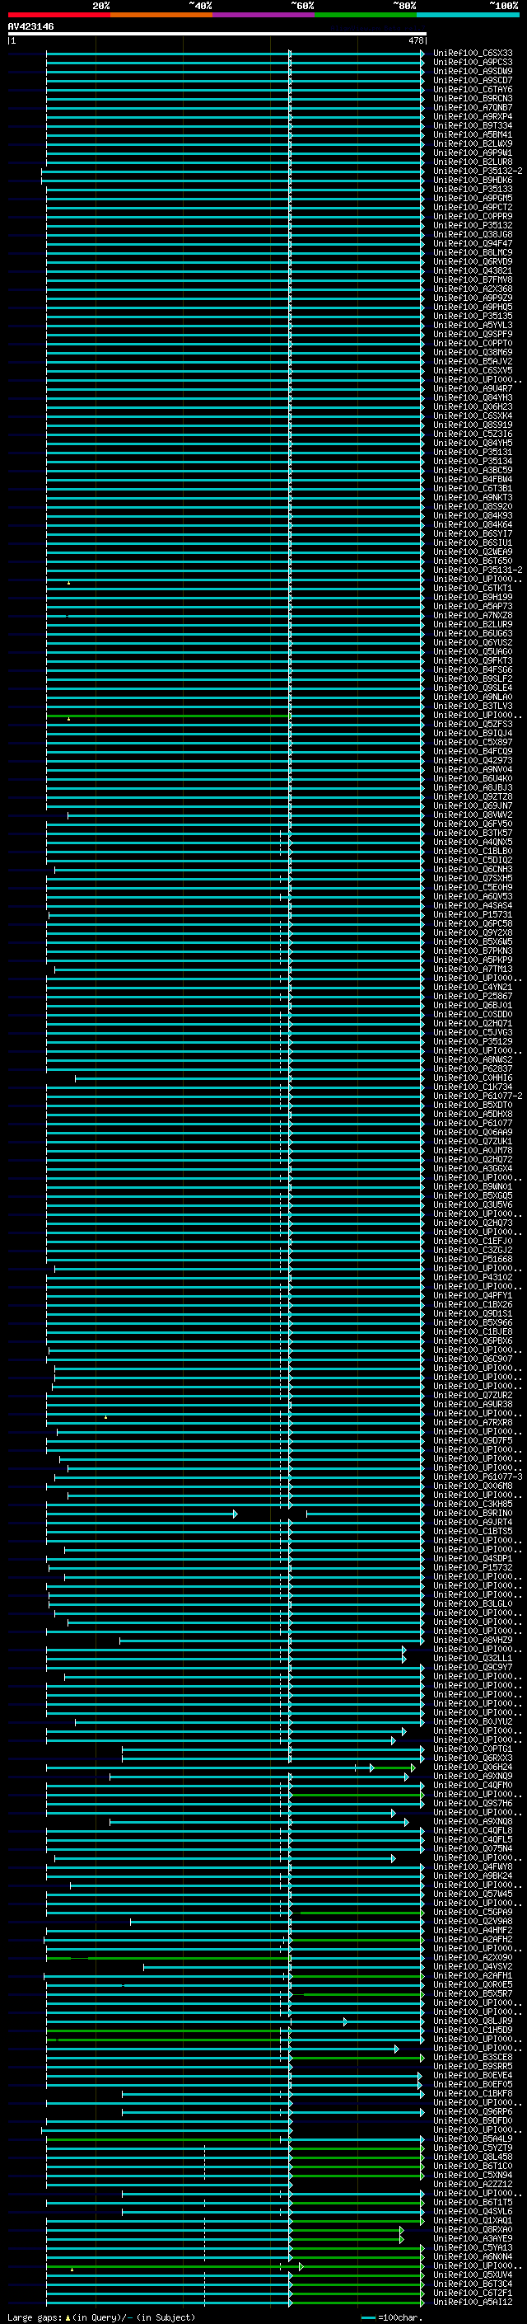Image resolution: width=527 pixels, height=2324 pixels.
Task: Open the UniRef100_B9H199 entry
Action: click(x=472, y=597)
